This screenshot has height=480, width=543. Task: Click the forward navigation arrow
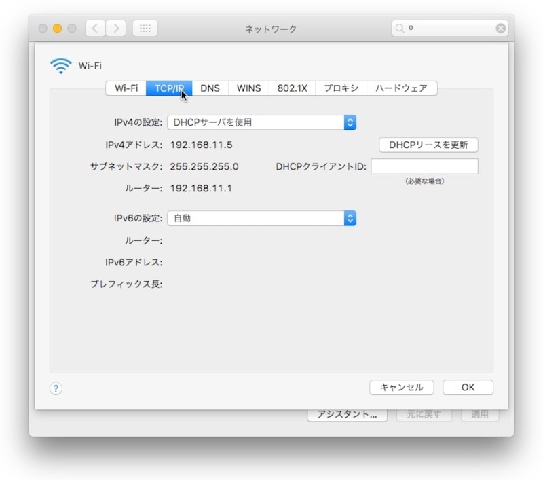tap(116, 29)
